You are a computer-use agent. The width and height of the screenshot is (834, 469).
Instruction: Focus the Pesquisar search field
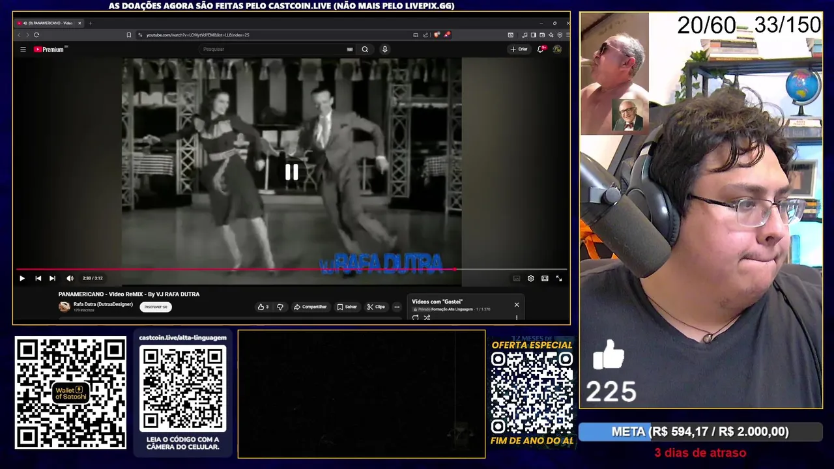[x=274, y=50]
